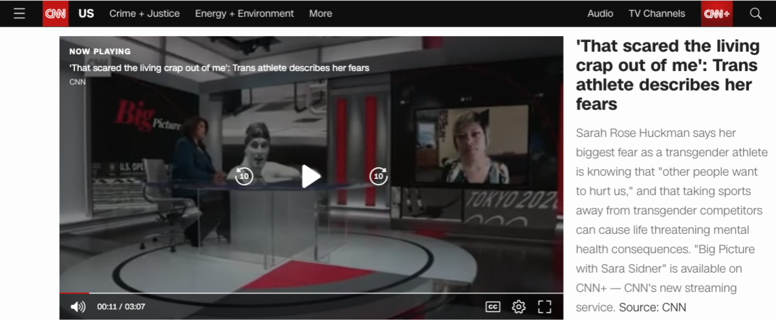The height and width of the screenshot is (321, 776).
Task: Toggle closed captions on video
Action: (493, 307)
